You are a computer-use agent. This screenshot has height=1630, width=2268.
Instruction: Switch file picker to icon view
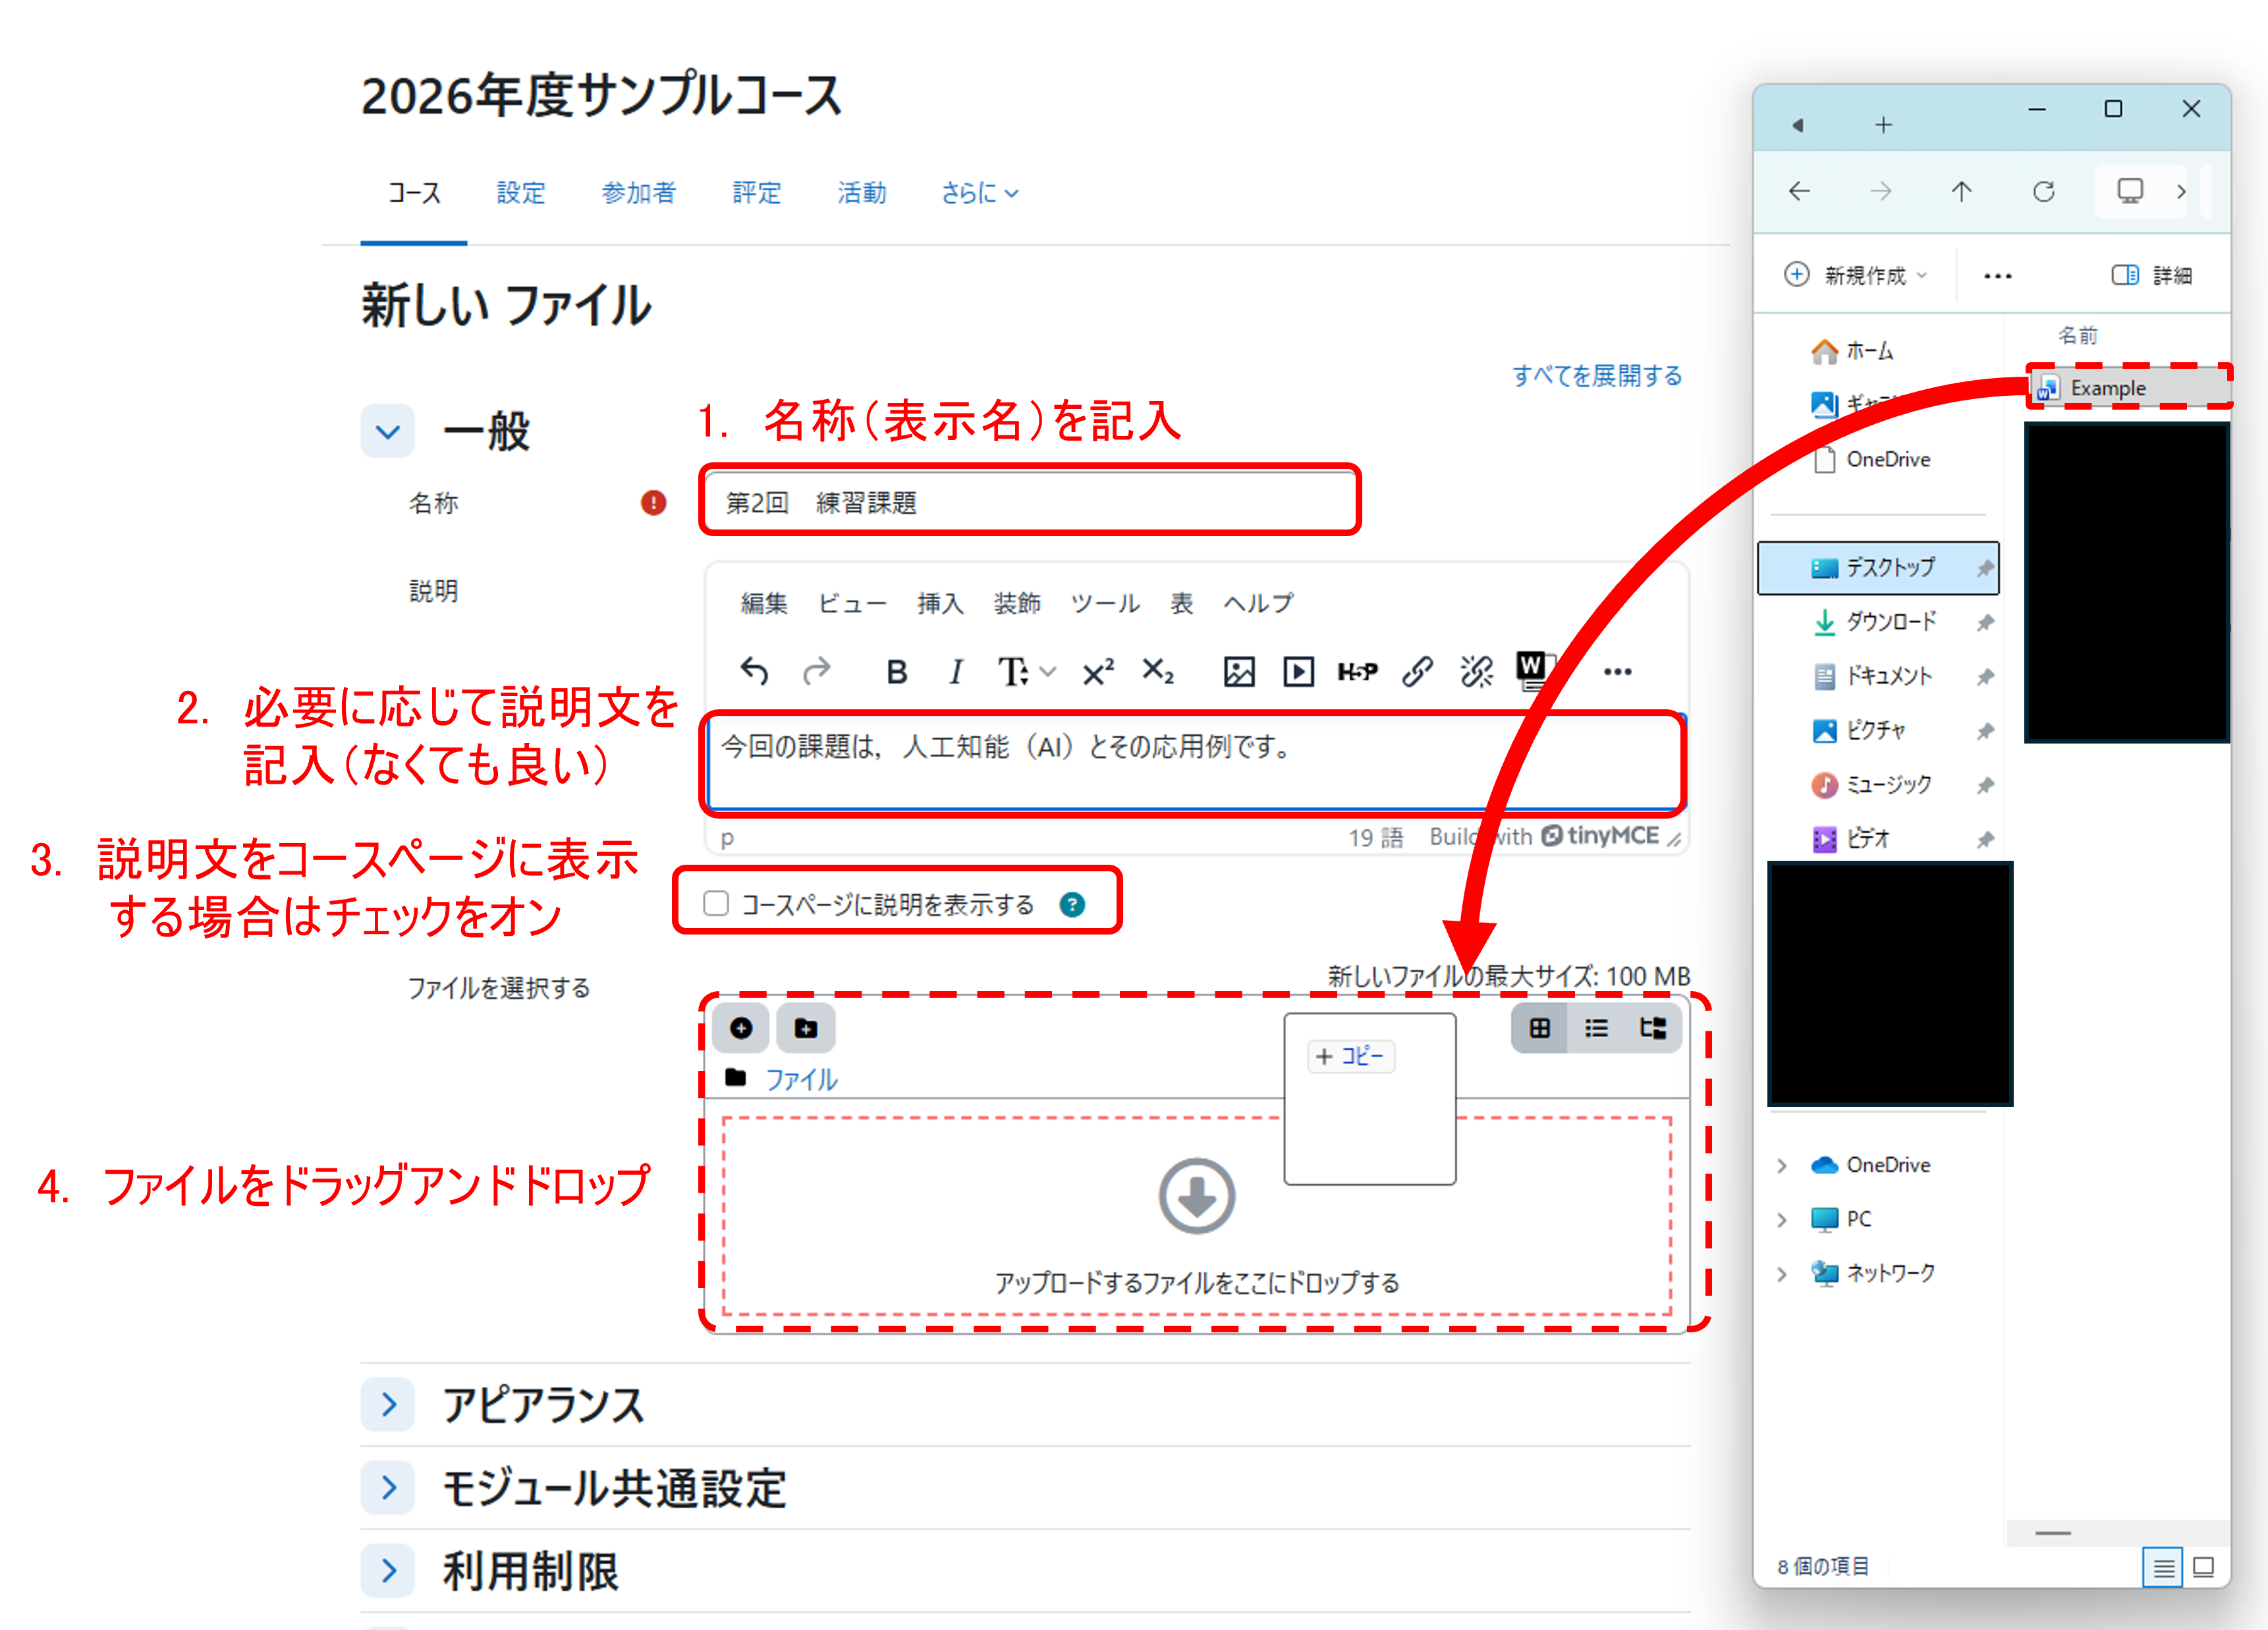click(x=1540, y=1028)
